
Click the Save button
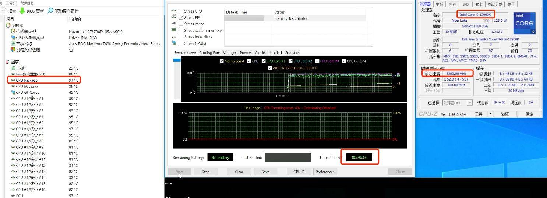265,172
